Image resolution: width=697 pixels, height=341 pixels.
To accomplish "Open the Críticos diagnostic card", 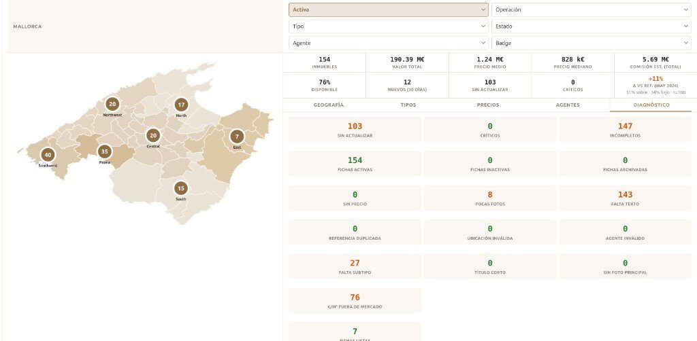I will tap(490, 130).
